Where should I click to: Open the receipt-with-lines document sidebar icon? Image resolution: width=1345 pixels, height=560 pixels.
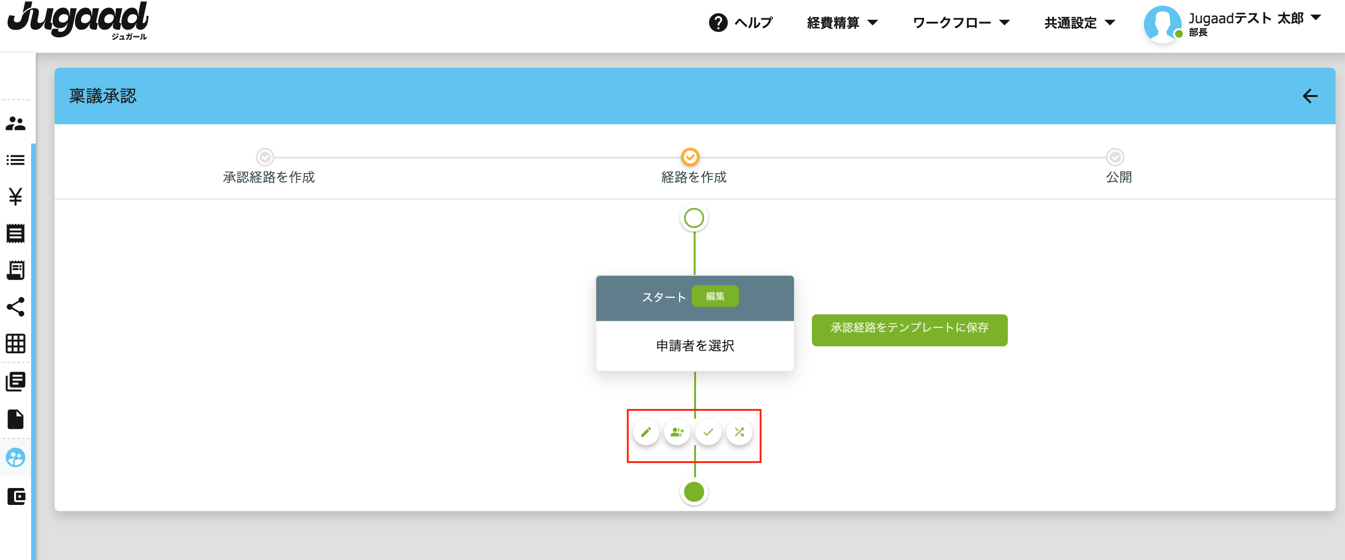(x=16, y=270)
